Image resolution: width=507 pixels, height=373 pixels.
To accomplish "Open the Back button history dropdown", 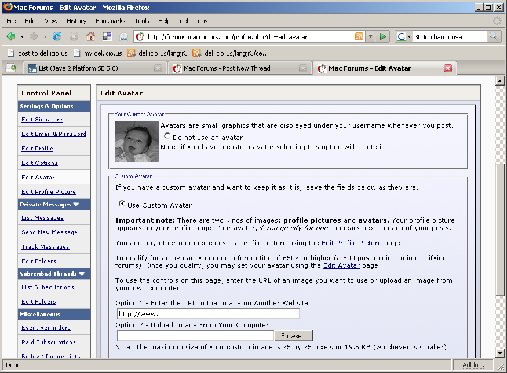I will pyautogui.click(x=22, y=36).
